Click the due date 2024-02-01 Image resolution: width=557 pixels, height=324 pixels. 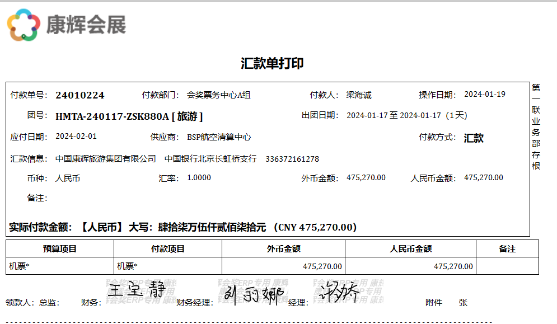[76, 137]
